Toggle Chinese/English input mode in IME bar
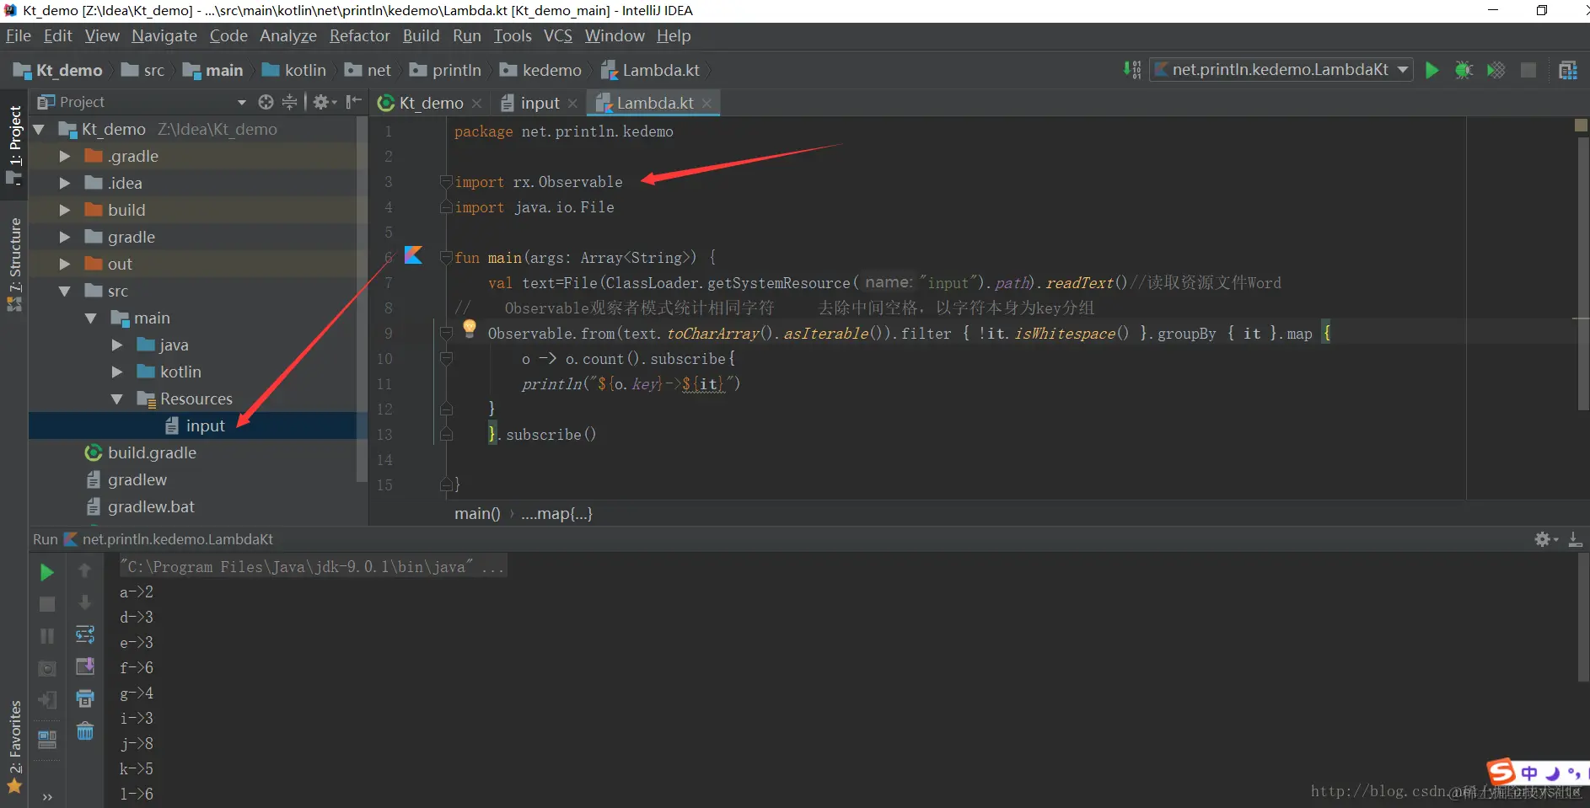Image resolution: width=1590 pixels, height=808 pixels. point(1529,773)
